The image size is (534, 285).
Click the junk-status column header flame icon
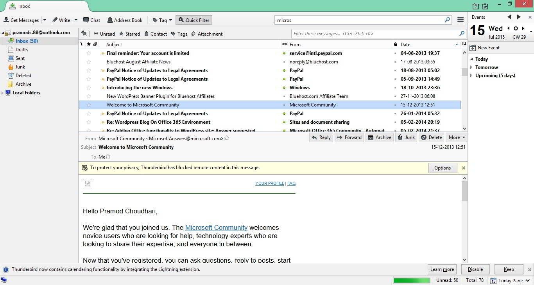point(396,44)
